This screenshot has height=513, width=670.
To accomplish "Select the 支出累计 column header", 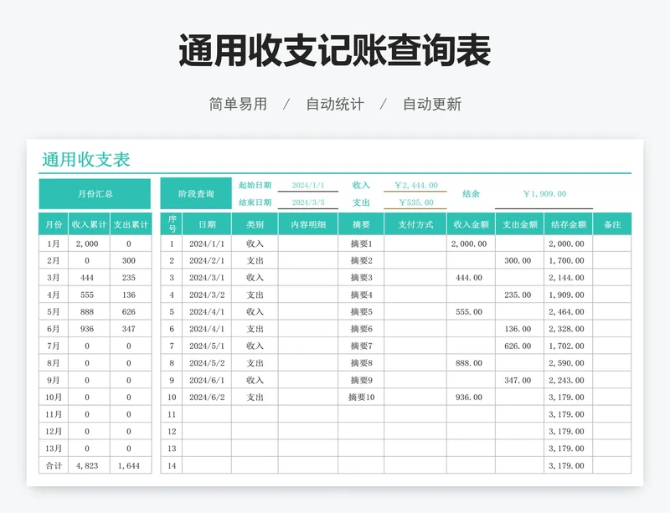I will [131, 224].
